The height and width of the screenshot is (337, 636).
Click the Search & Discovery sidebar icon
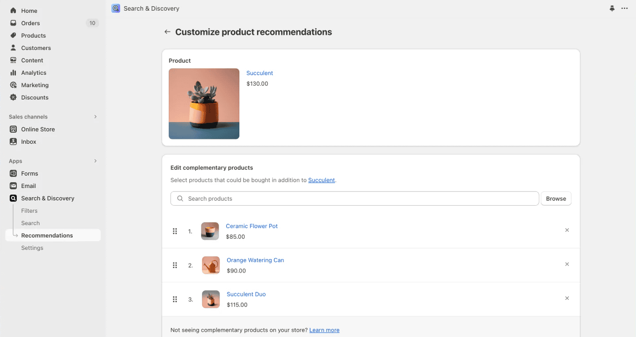tap(13, 198)
